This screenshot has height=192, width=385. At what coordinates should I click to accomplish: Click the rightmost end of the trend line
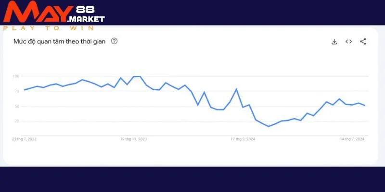point(365,105)
